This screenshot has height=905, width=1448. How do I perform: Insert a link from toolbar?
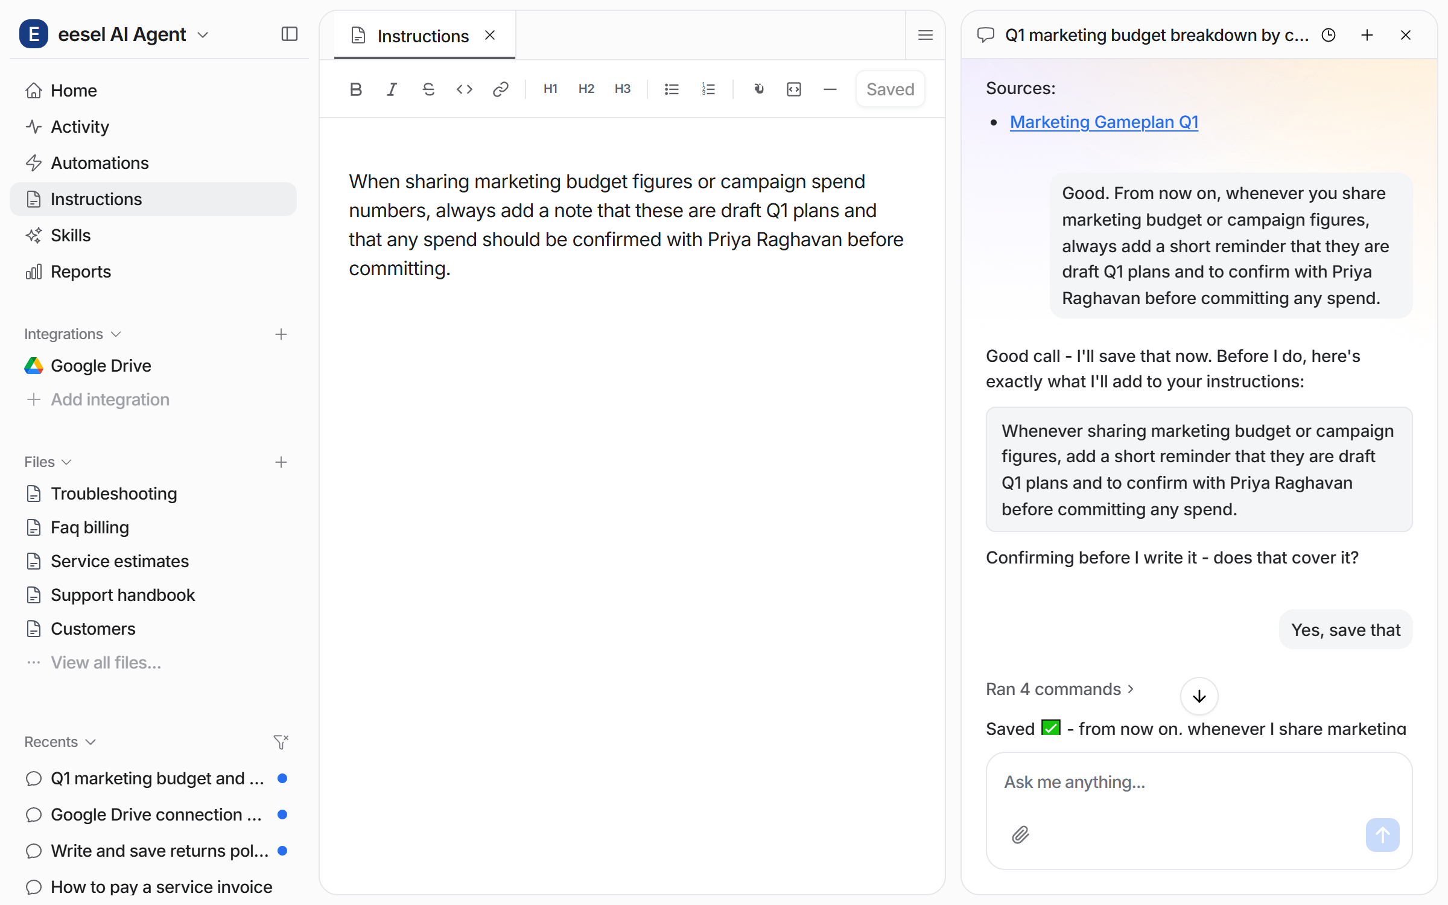pos(501,89)
